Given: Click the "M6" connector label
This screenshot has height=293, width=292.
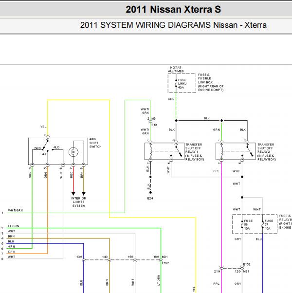Looking at the screenshot, I should coord(153,119).
